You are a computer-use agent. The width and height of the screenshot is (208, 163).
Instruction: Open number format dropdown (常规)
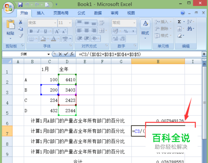click(x=134, y=23)
